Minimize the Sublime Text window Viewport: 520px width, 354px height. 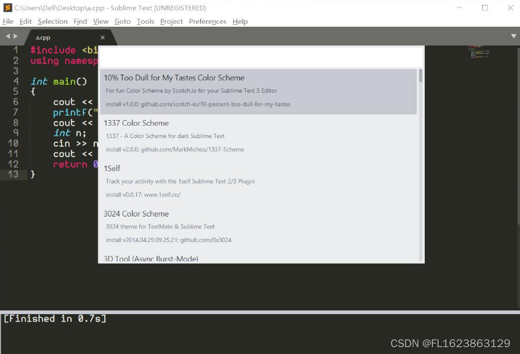[x=459, y=7]
